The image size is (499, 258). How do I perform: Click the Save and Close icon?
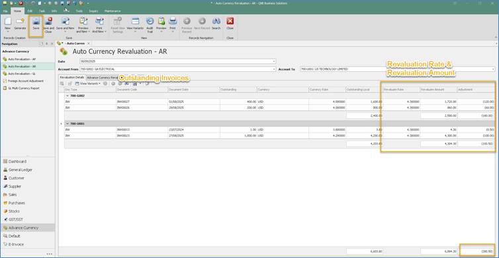coord(48,22)
